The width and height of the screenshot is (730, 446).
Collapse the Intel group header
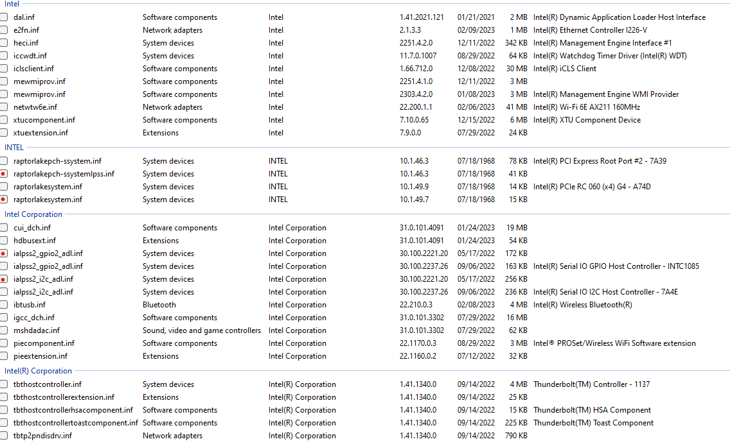click(x=12, y=4)
